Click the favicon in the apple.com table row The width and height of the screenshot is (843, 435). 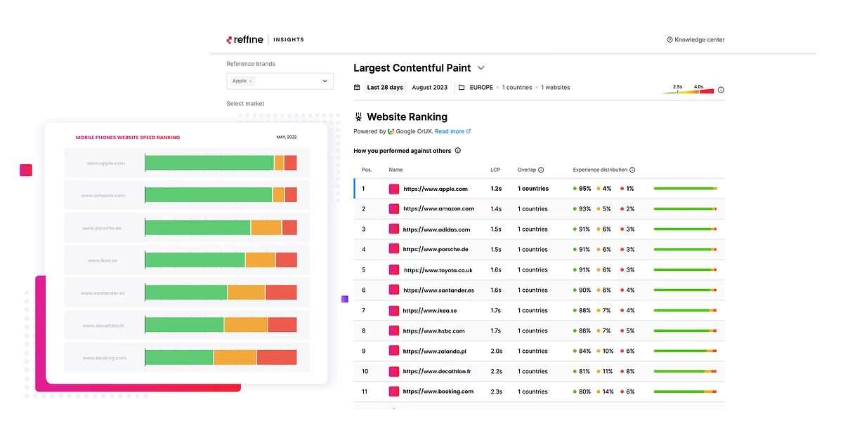point(393,189)
